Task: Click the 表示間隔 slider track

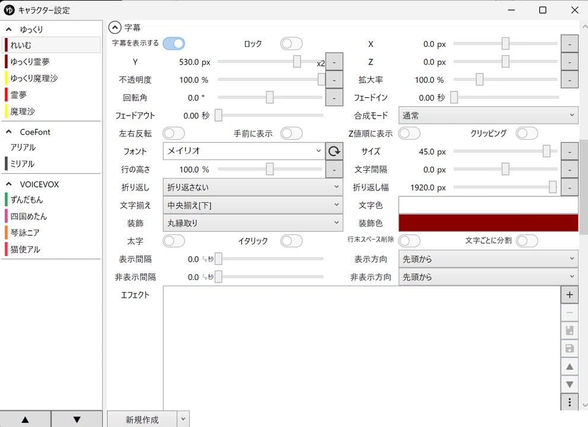Action: (271, 259)
